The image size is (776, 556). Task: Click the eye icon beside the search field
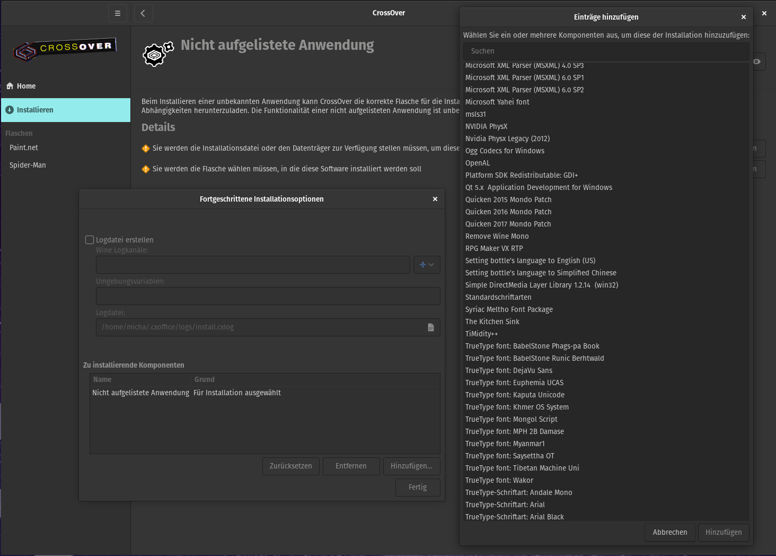[757, 62]
